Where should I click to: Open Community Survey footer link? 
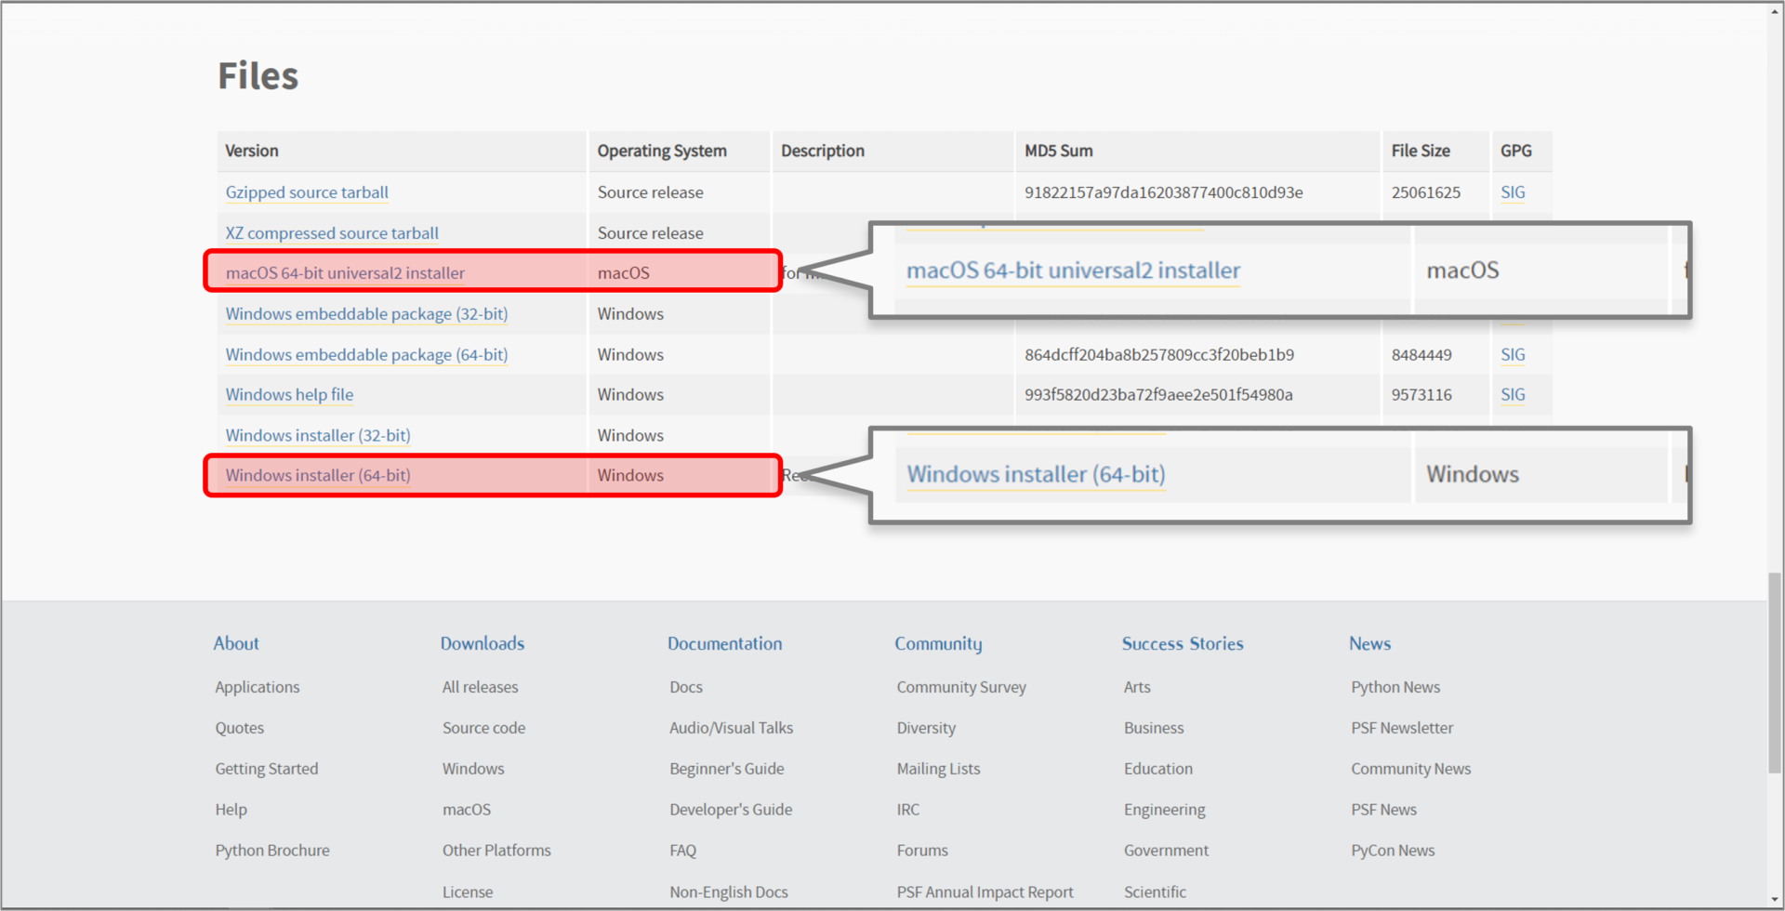click(961, 687)
